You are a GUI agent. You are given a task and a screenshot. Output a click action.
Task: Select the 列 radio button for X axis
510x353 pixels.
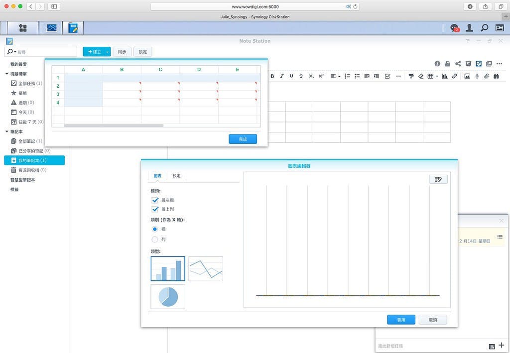click(155, 239)
